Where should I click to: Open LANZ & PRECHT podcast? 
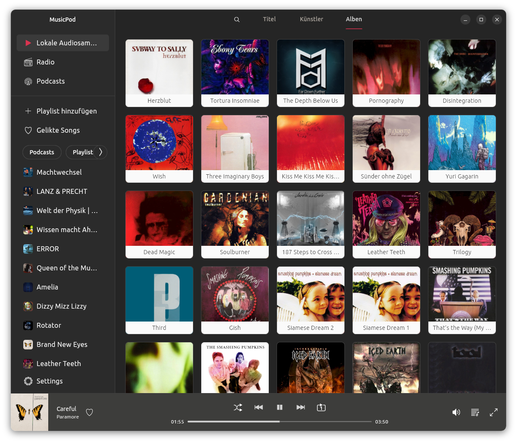point(63,191)
